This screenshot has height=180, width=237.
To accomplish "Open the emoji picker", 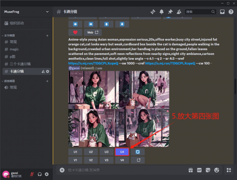I will click(216, 170).
